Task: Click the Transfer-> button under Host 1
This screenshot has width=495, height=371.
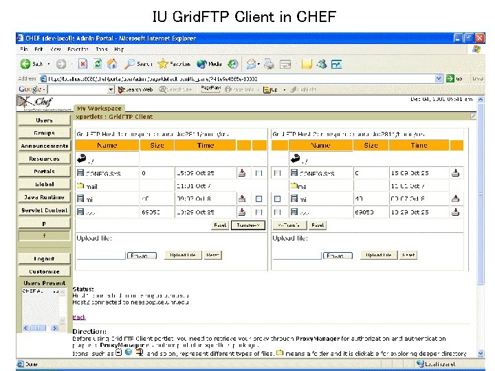Action: [x=247, y=225]
